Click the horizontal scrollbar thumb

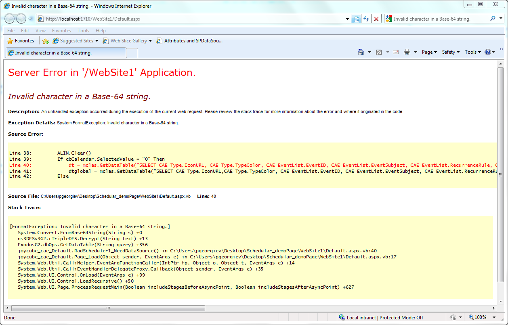(108, 308)
